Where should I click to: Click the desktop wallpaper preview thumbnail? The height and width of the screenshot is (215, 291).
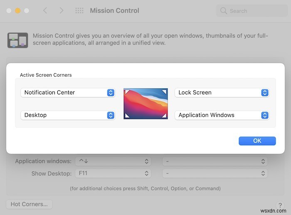pos(145,104)
